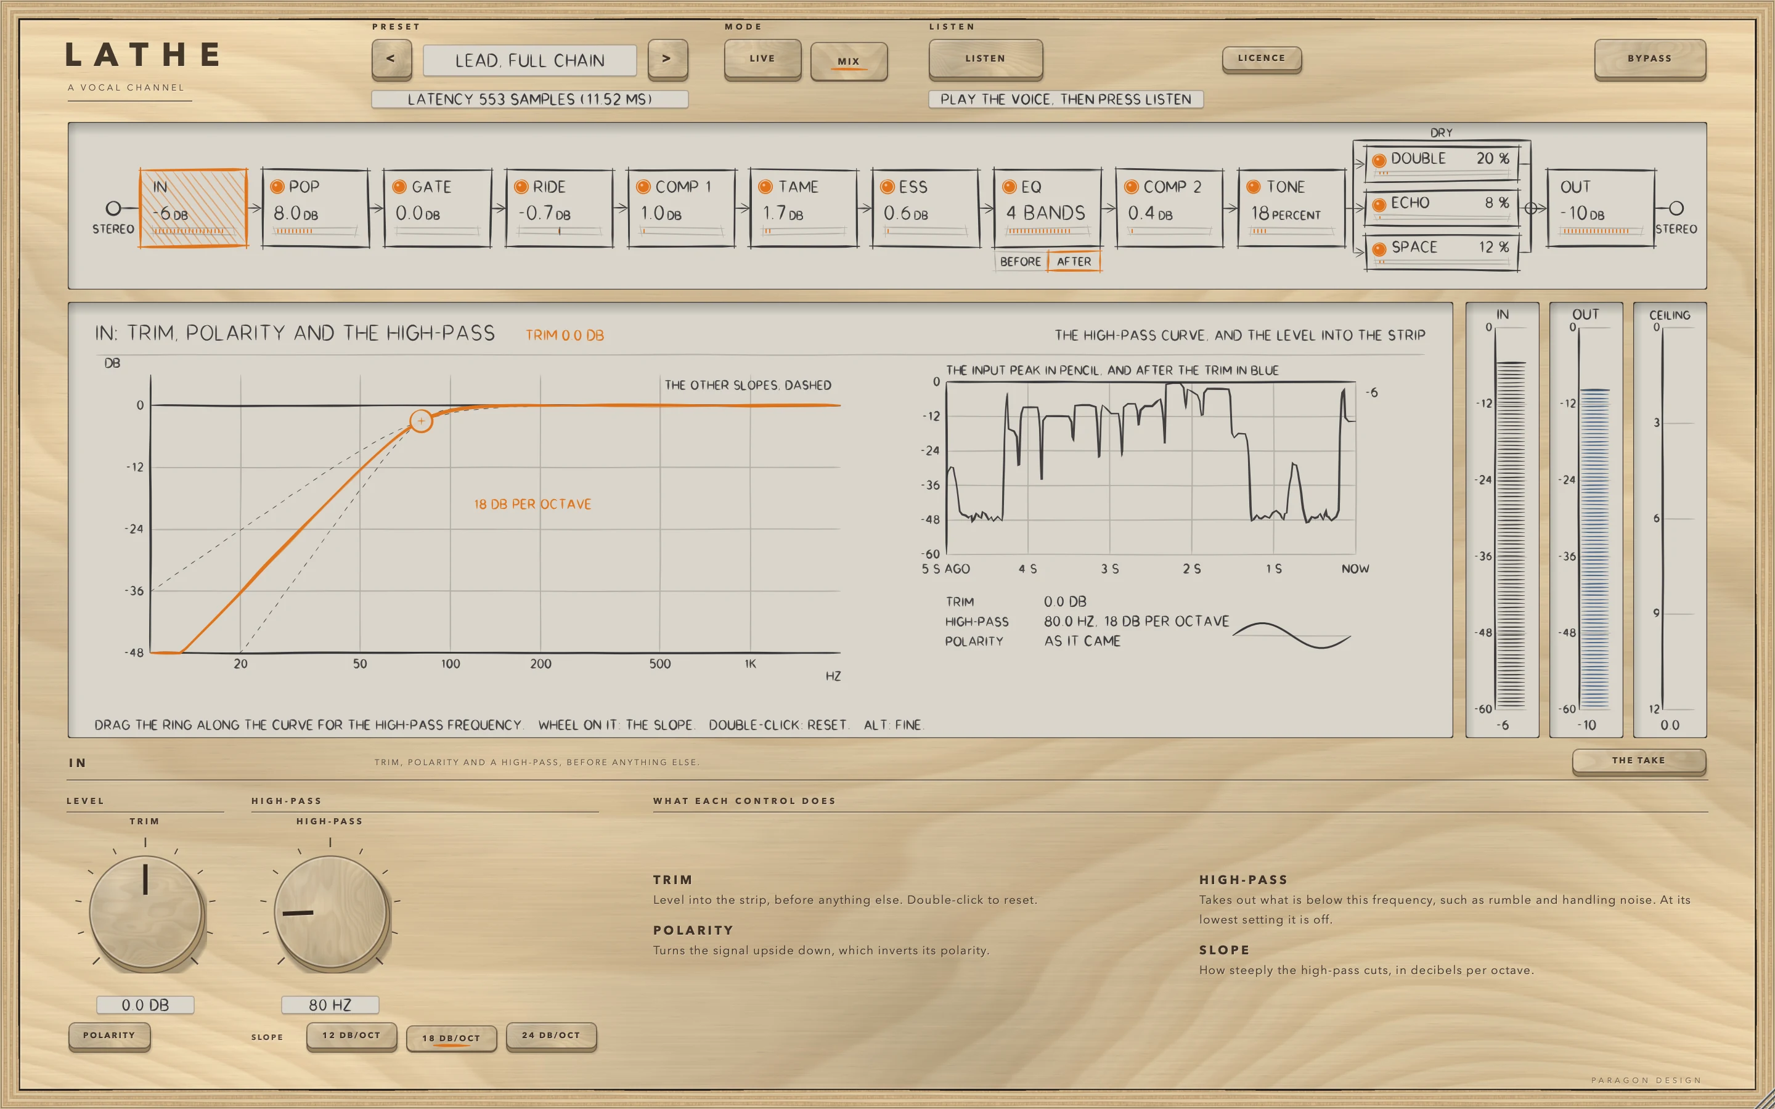The width and height of the screenshot is (1775, 1109).
Task: Click PLAY THE VOICE, THEN PRESS LISTEN hint
Action: click(1066, 99)
